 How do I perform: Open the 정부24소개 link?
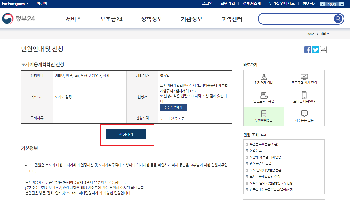252,4
